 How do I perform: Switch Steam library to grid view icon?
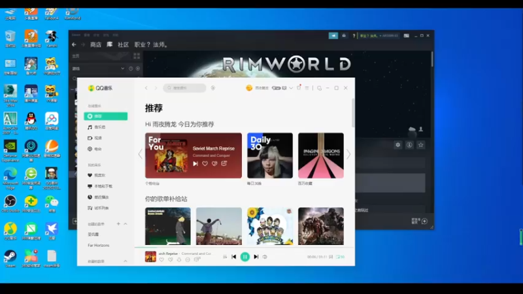137,56
